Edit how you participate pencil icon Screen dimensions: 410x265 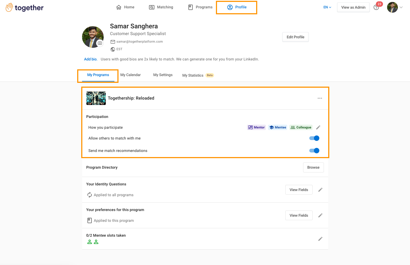(318, 127)
